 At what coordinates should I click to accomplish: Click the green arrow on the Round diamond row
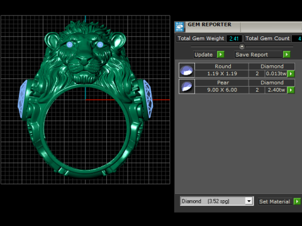[x=291, y=73]
